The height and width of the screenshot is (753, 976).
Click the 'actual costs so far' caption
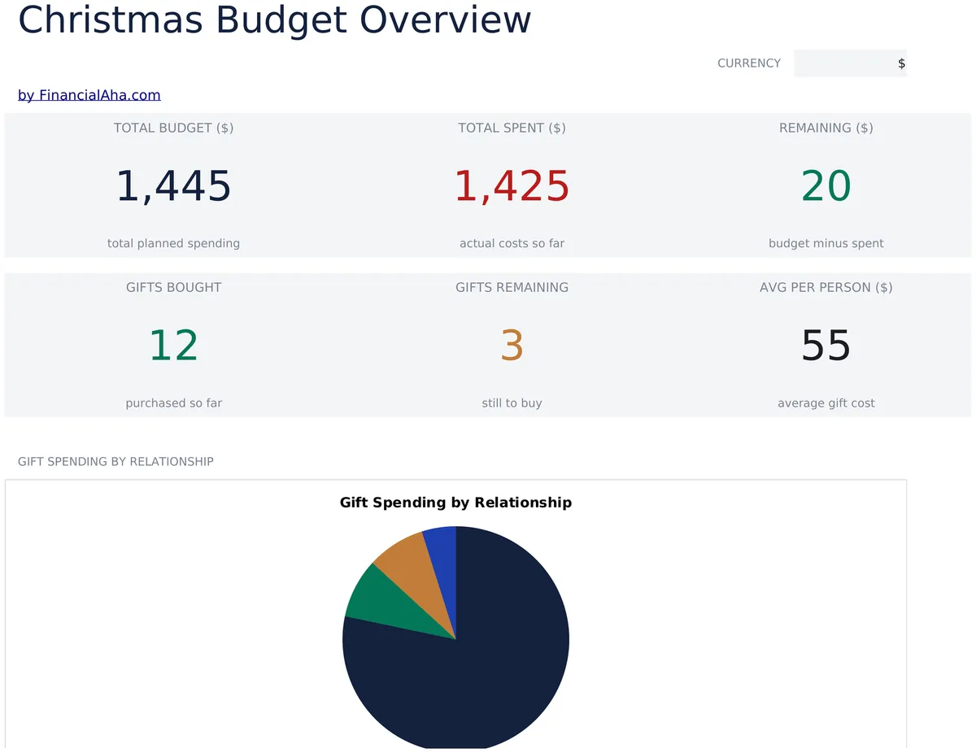[512, 243]
